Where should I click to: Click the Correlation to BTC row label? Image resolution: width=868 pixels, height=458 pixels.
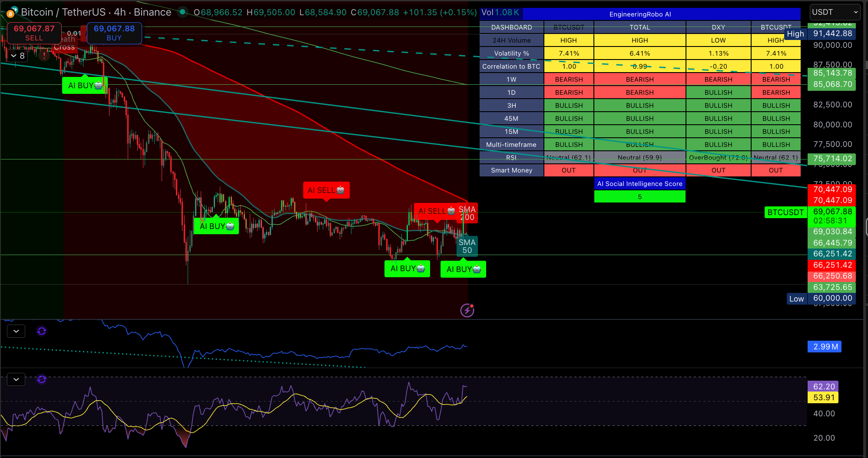click(x=511, y=66)
